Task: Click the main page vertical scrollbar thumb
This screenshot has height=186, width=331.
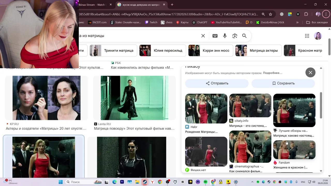Action: coord(329,47)
